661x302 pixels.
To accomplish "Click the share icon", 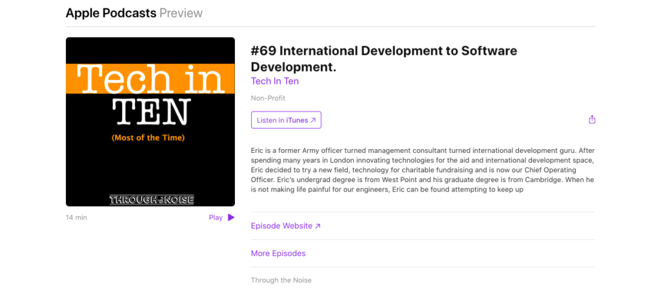I will click(x=592, y=119).
